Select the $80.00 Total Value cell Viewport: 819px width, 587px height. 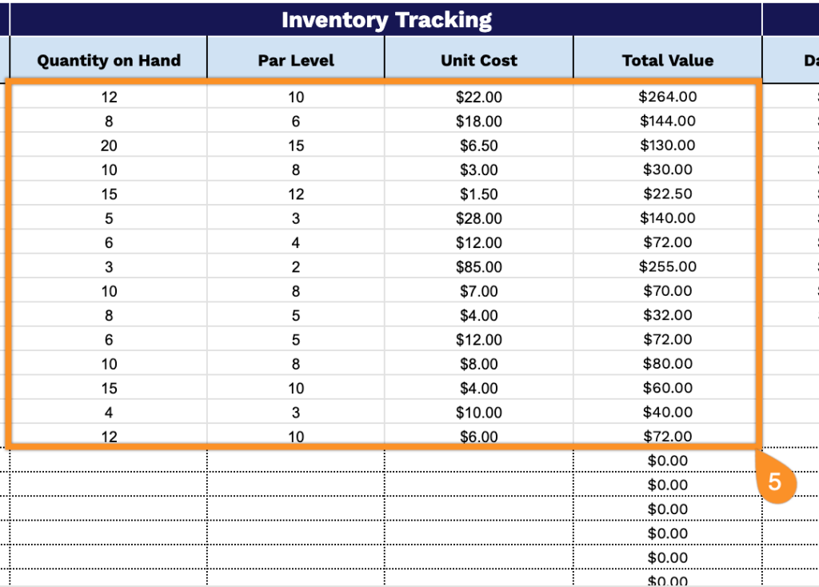pos(668,364)
